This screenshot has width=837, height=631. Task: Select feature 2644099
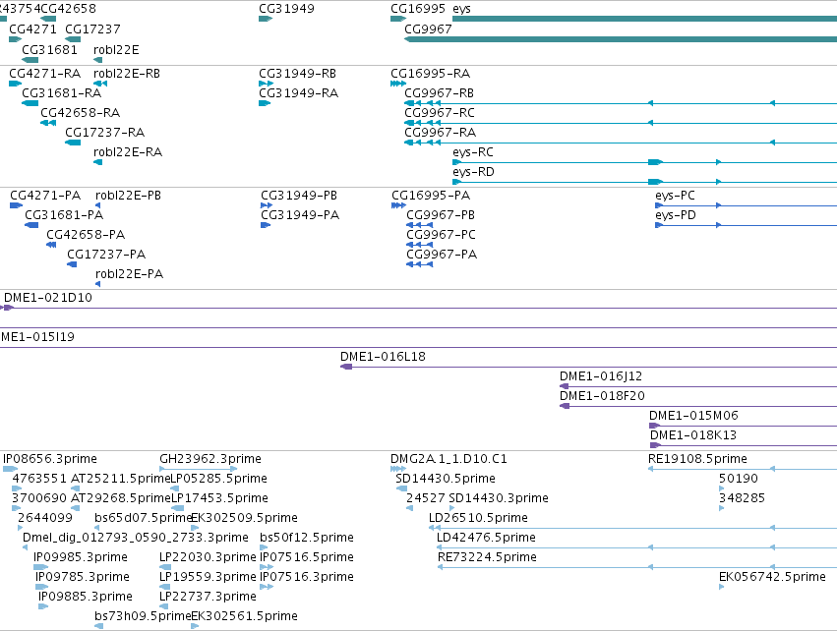tap(45, 518)
